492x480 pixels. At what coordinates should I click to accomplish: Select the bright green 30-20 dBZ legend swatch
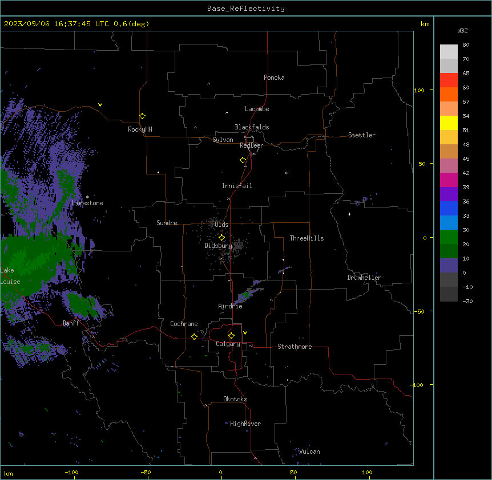click(449, 237)
